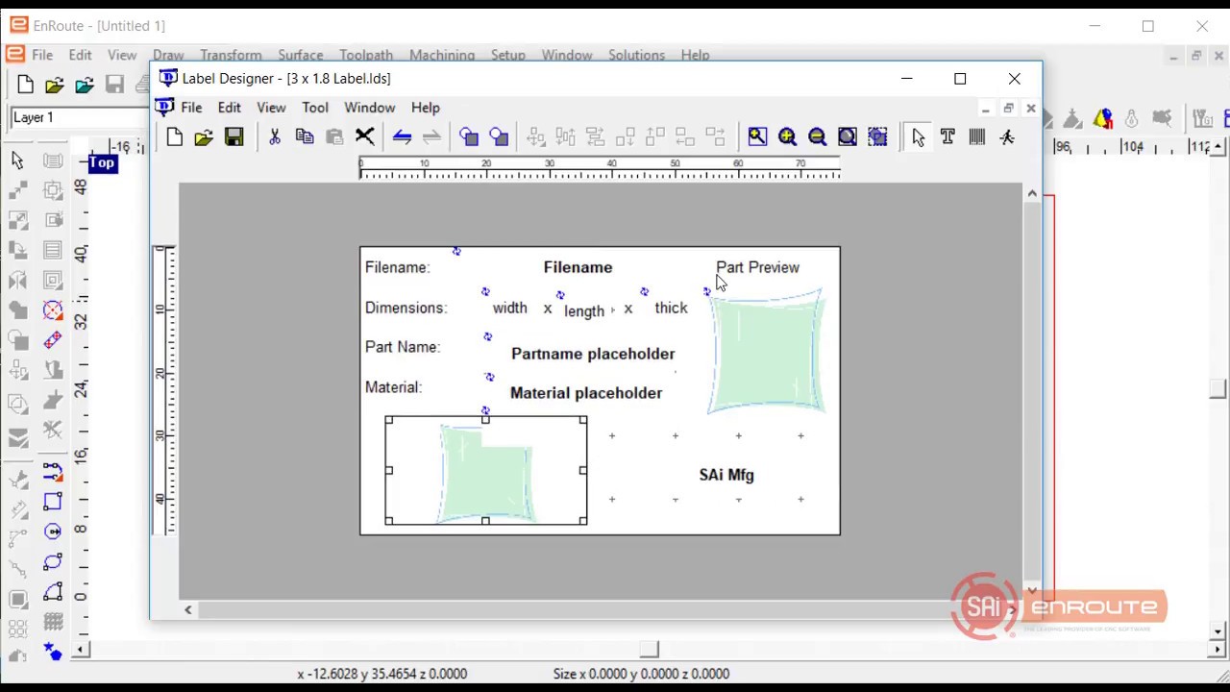Select the thick field on the label
1230x692 pixels.
click(671, 308)
